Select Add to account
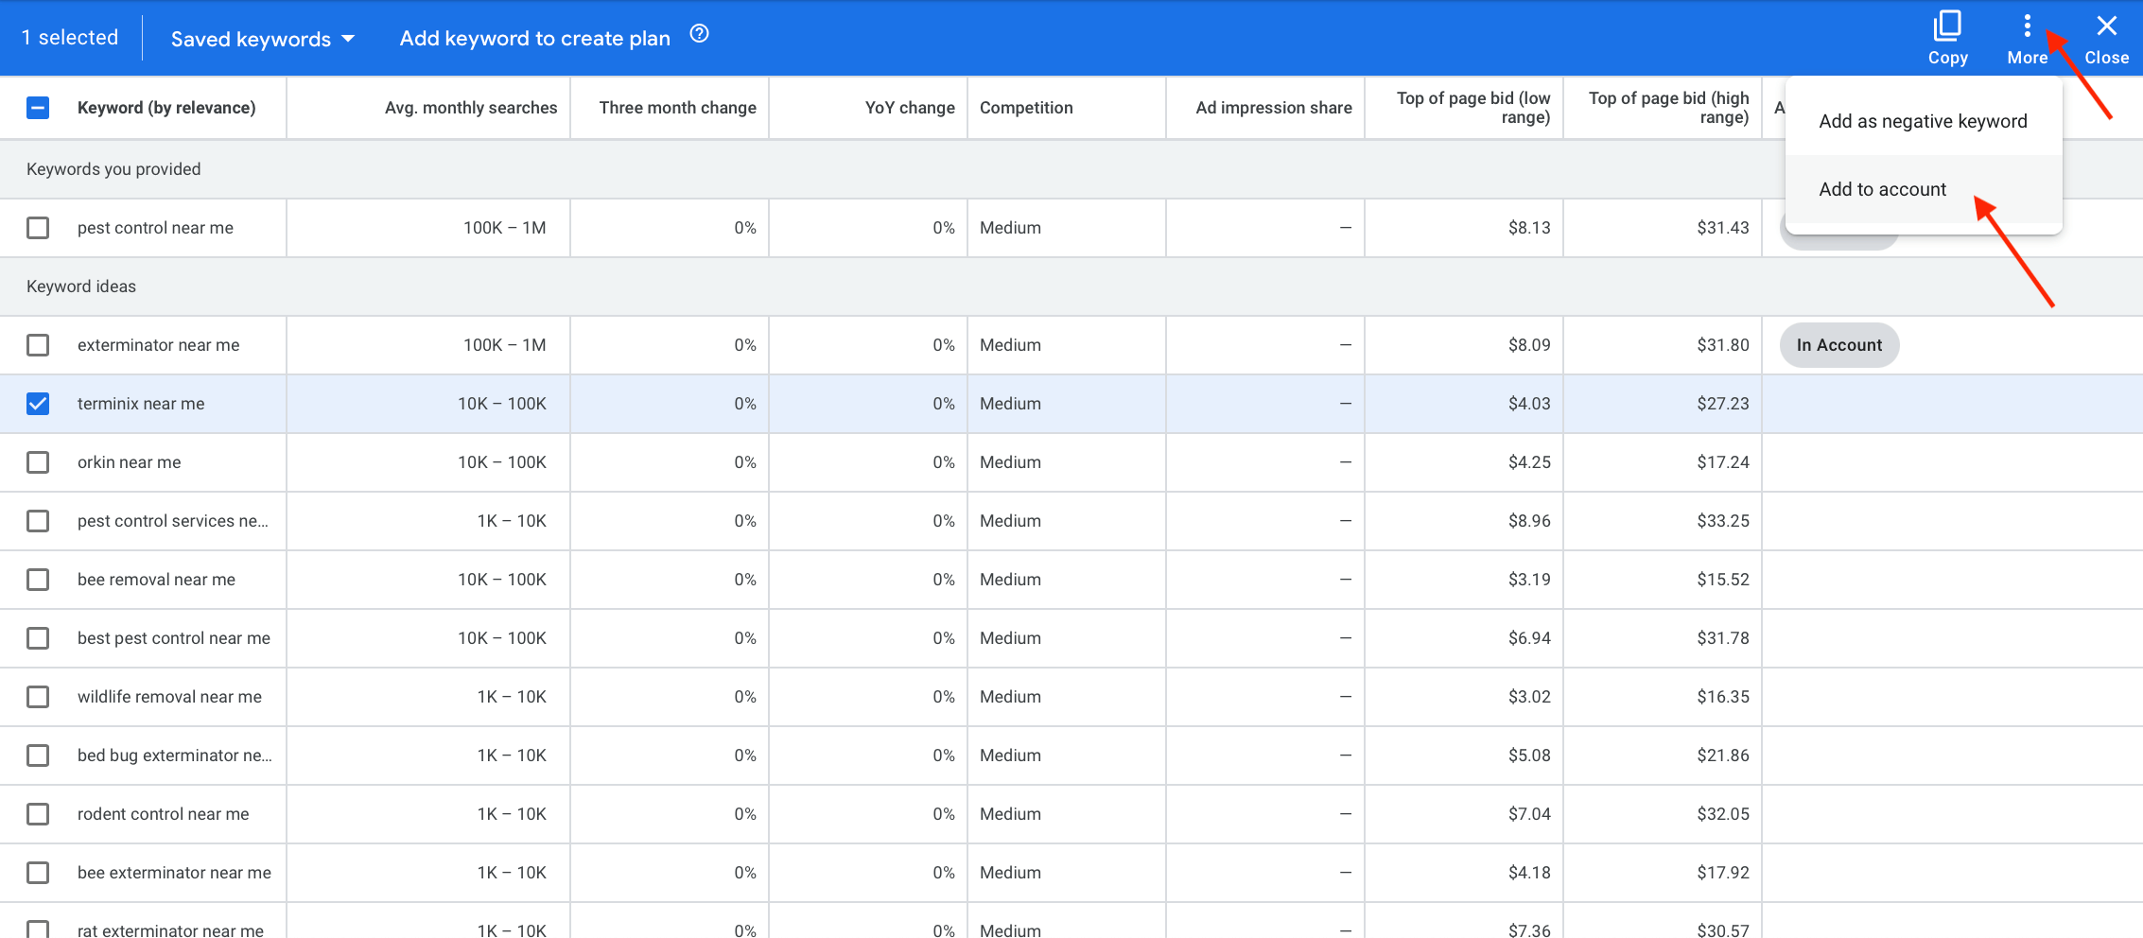This screenshot has width=2143, height=938. [x=1882, y=189]
